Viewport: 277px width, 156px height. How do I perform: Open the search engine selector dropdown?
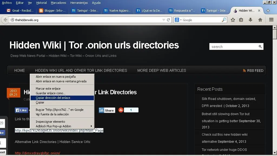pyautogui.click(x=178, y=20)
